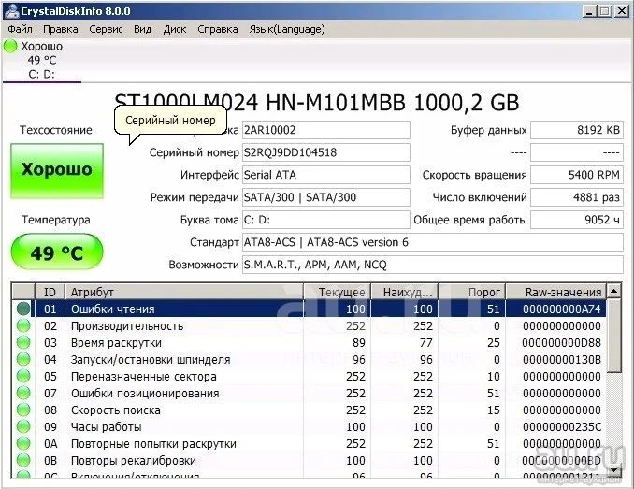Click the Порог column header
The height and width of the screenshot is (489, 634).
(472, 292)
